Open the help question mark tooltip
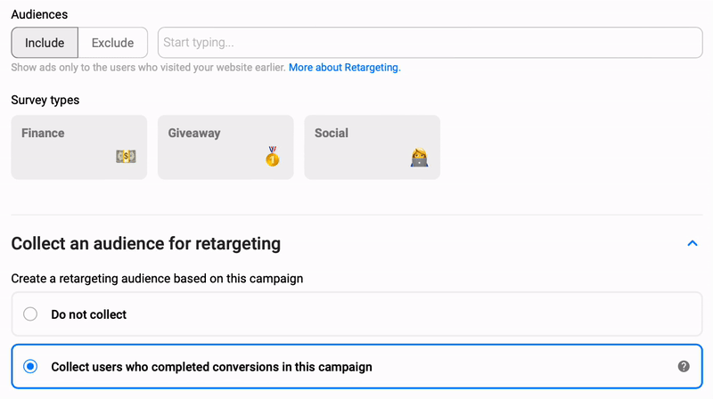This screenshot has height=399, width=713. click(x=684, y=366)
